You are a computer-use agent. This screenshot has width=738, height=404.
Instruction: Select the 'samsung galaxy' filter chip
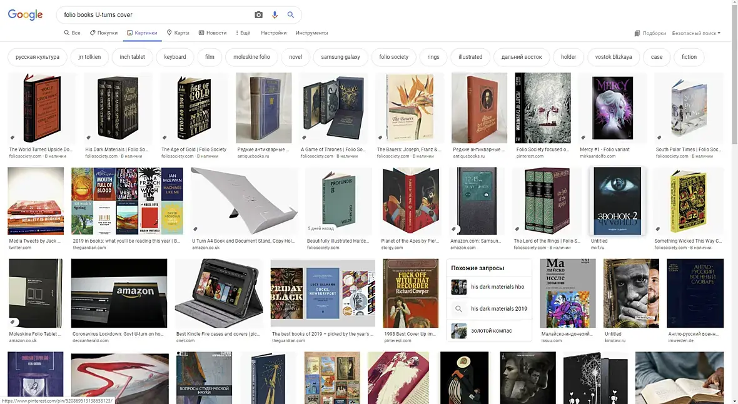pyautogui.click(x=341, y=57)
